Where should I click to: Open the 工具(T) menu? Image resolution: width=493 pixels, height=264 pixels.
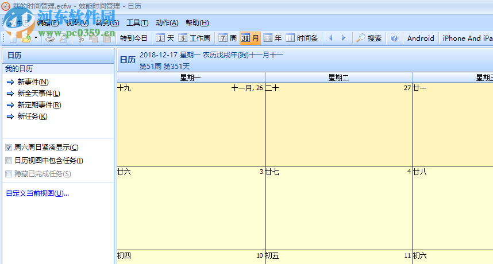pos(137,23)
